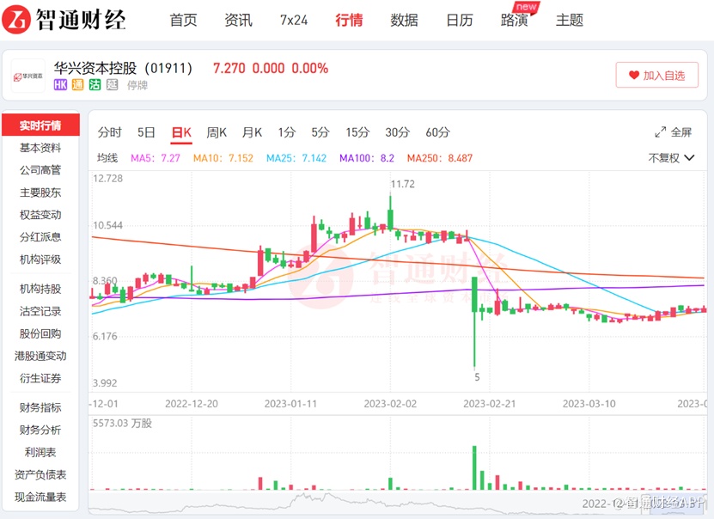Switch chart period to 周K
Screen dimensions: 714x519
pyautogui.click(x=217, y=132)
